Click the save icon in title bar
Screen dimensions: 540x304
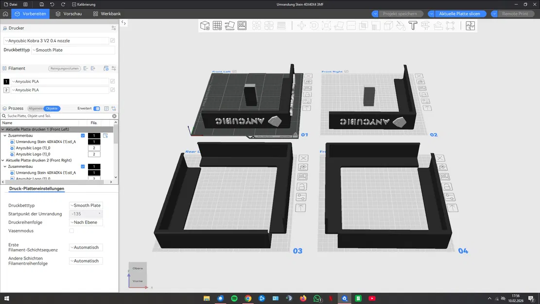point(42,4)
